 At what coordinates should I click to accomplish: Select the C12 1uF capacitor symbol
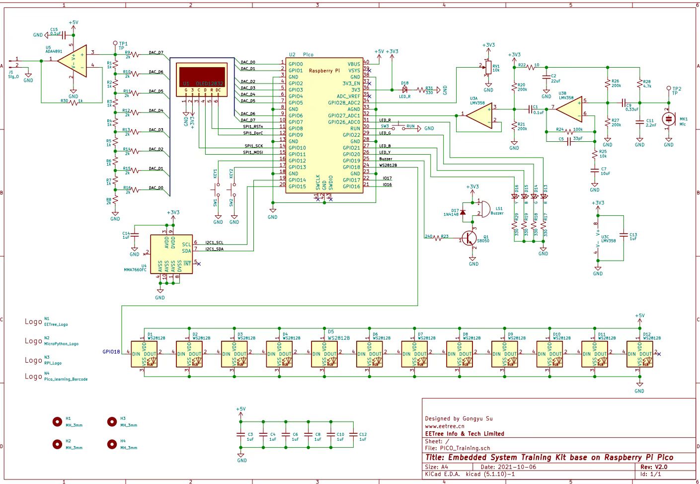[x=354, y=434]
